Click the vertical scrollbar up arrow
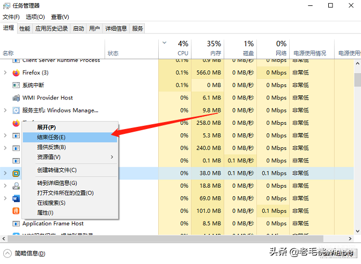 pos(358,63)
